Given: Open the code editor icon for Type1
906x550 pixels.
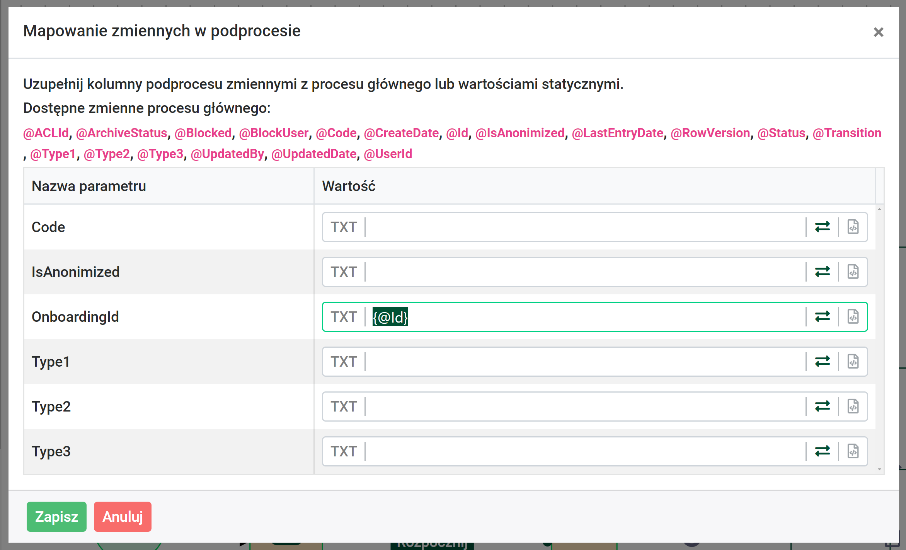Looking at the screenshot, I should [853, 361].
